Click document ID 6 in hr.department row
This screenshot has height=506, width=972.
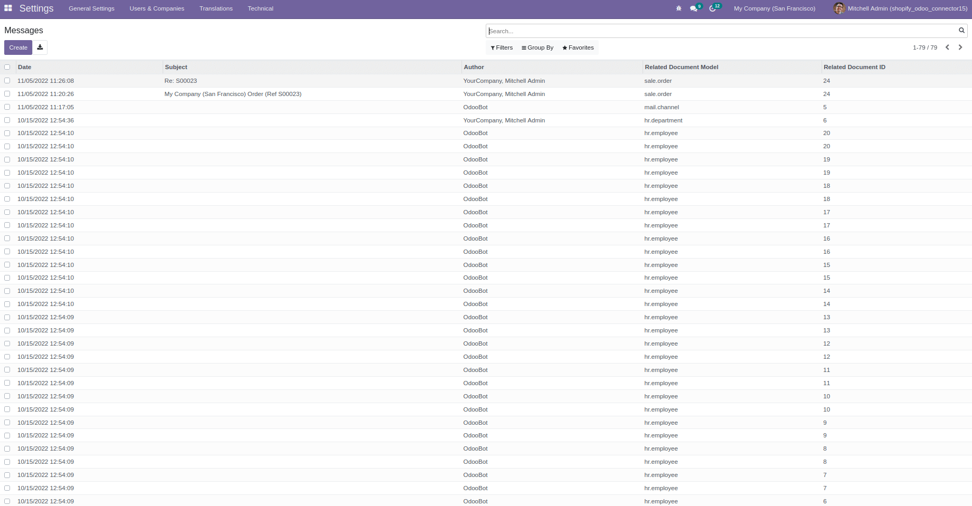(825, 120)
